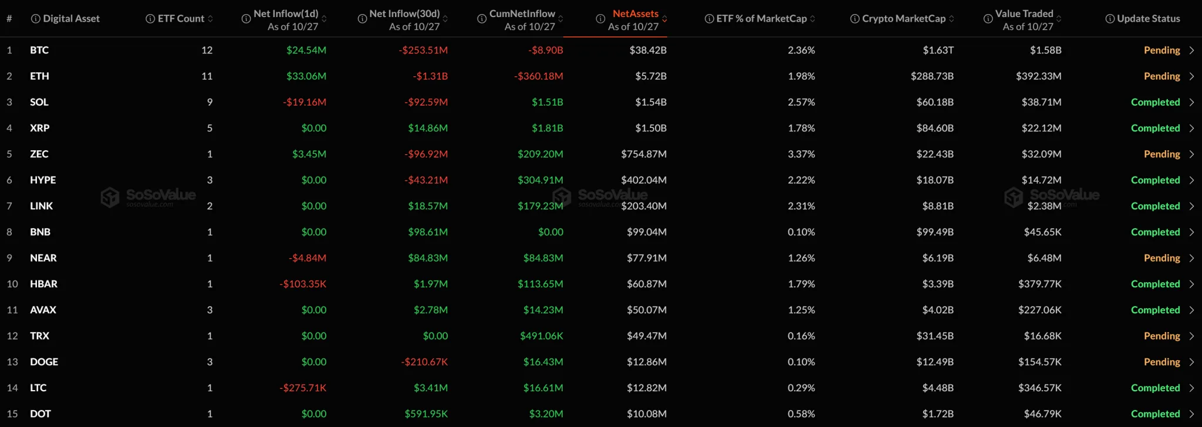Click LINK 30d inflow $18.57M
This screenshot has height=427, width=1202.
coord(428,206)
